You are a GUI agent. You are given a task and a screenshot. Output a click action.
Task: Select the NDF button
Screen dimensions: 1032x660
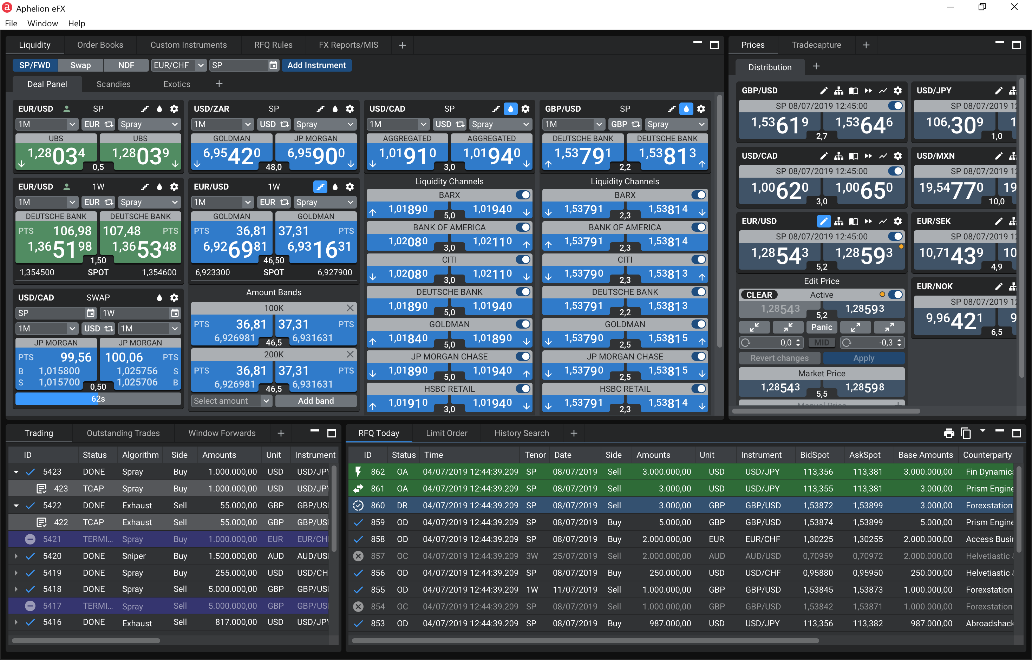pos(126,65)
